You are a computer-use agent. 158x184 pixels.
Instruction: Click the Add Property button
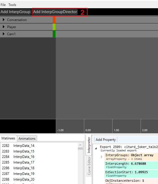(106, 140)
